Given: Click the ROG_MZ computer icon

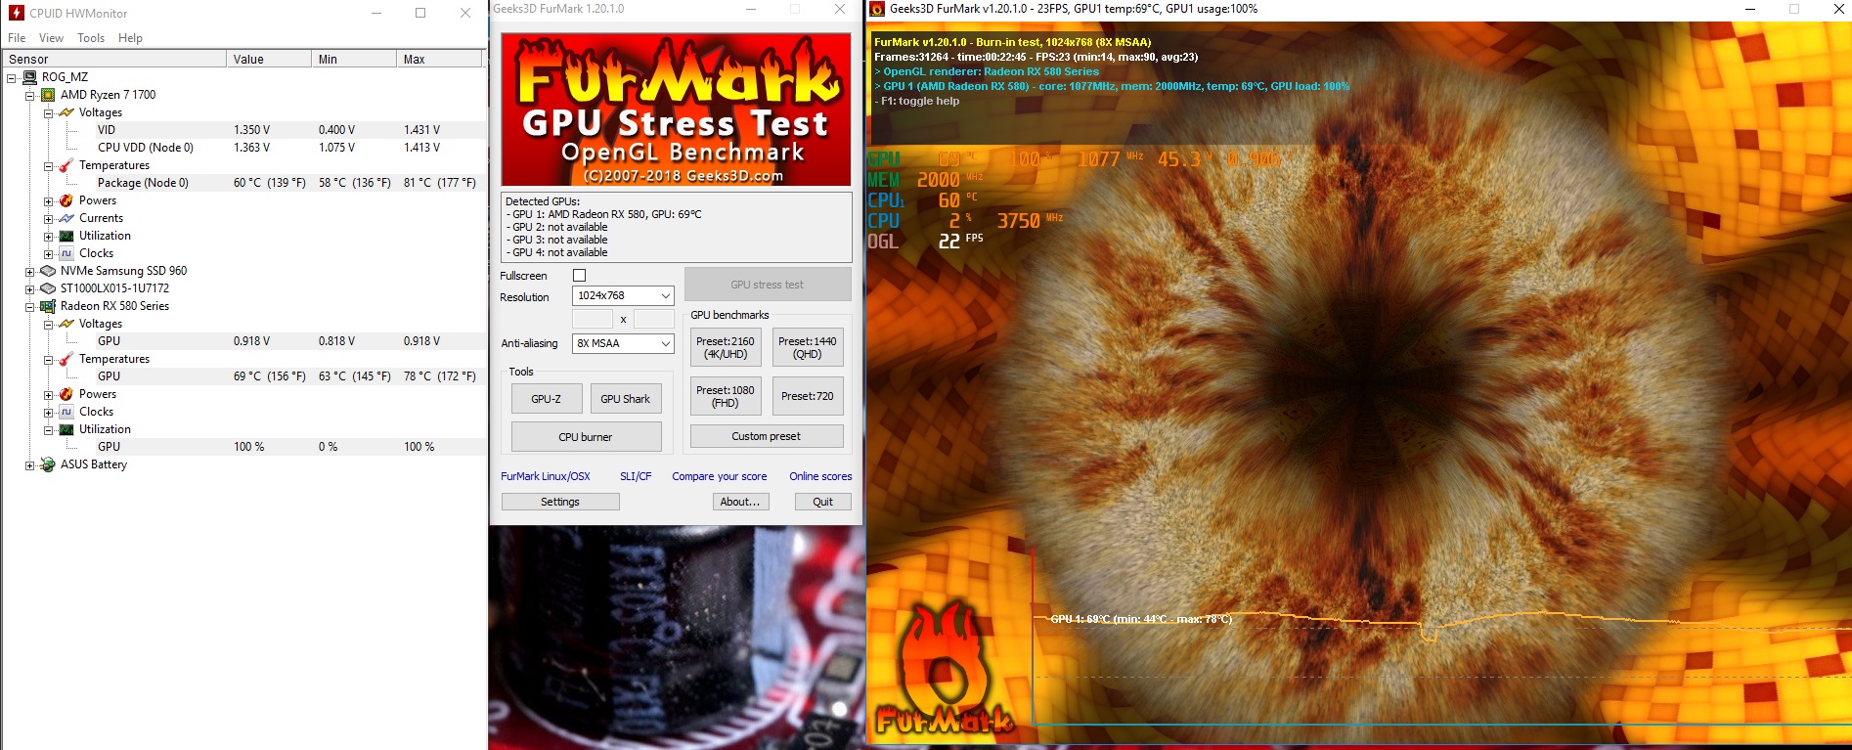Looking at the screenshot, I should click(x=29, y=77).
